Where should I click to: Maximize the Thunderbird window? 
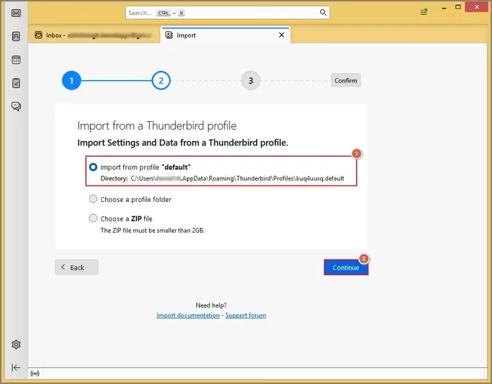coord(458,7)
